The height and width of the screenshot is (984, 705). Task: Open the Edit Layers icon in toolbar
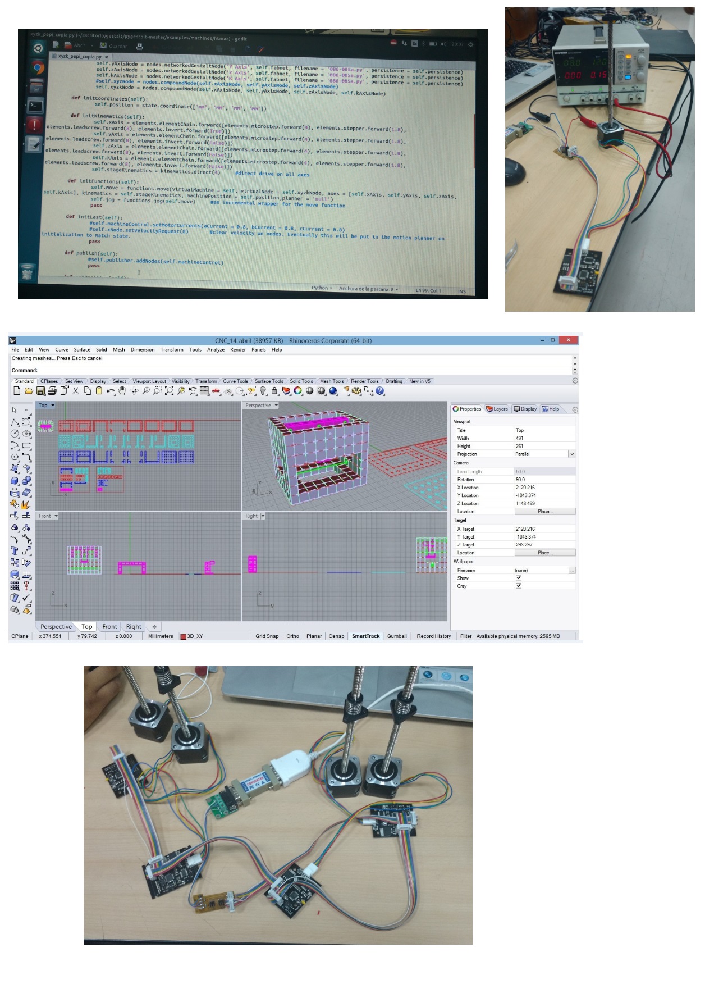286,391
